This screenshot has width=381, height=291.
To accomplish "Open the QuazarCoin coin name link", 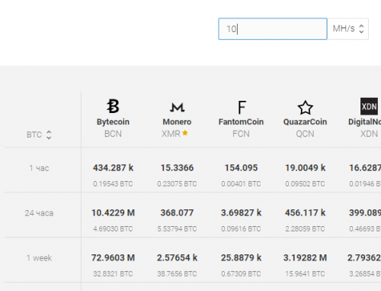I will (x=305, y=122).
